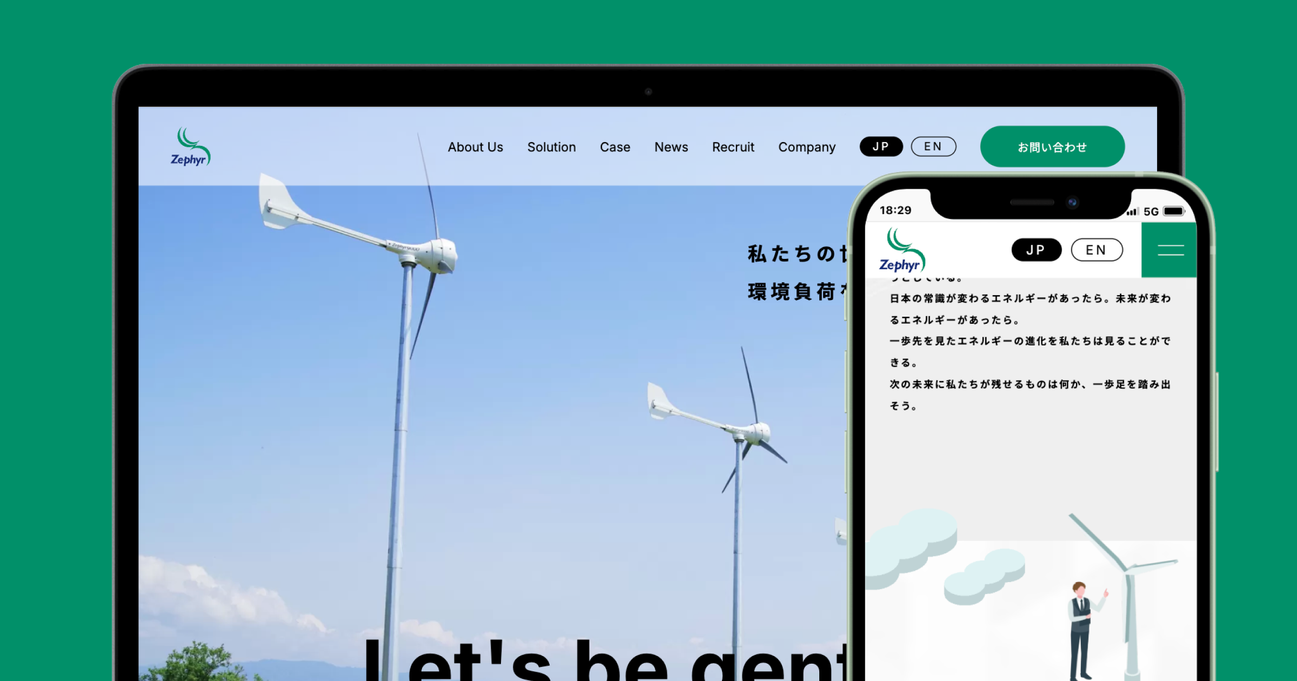Click the Zephyr logo on desktop header
This screenshot has height=681, width=1297.
pos(190,147)
